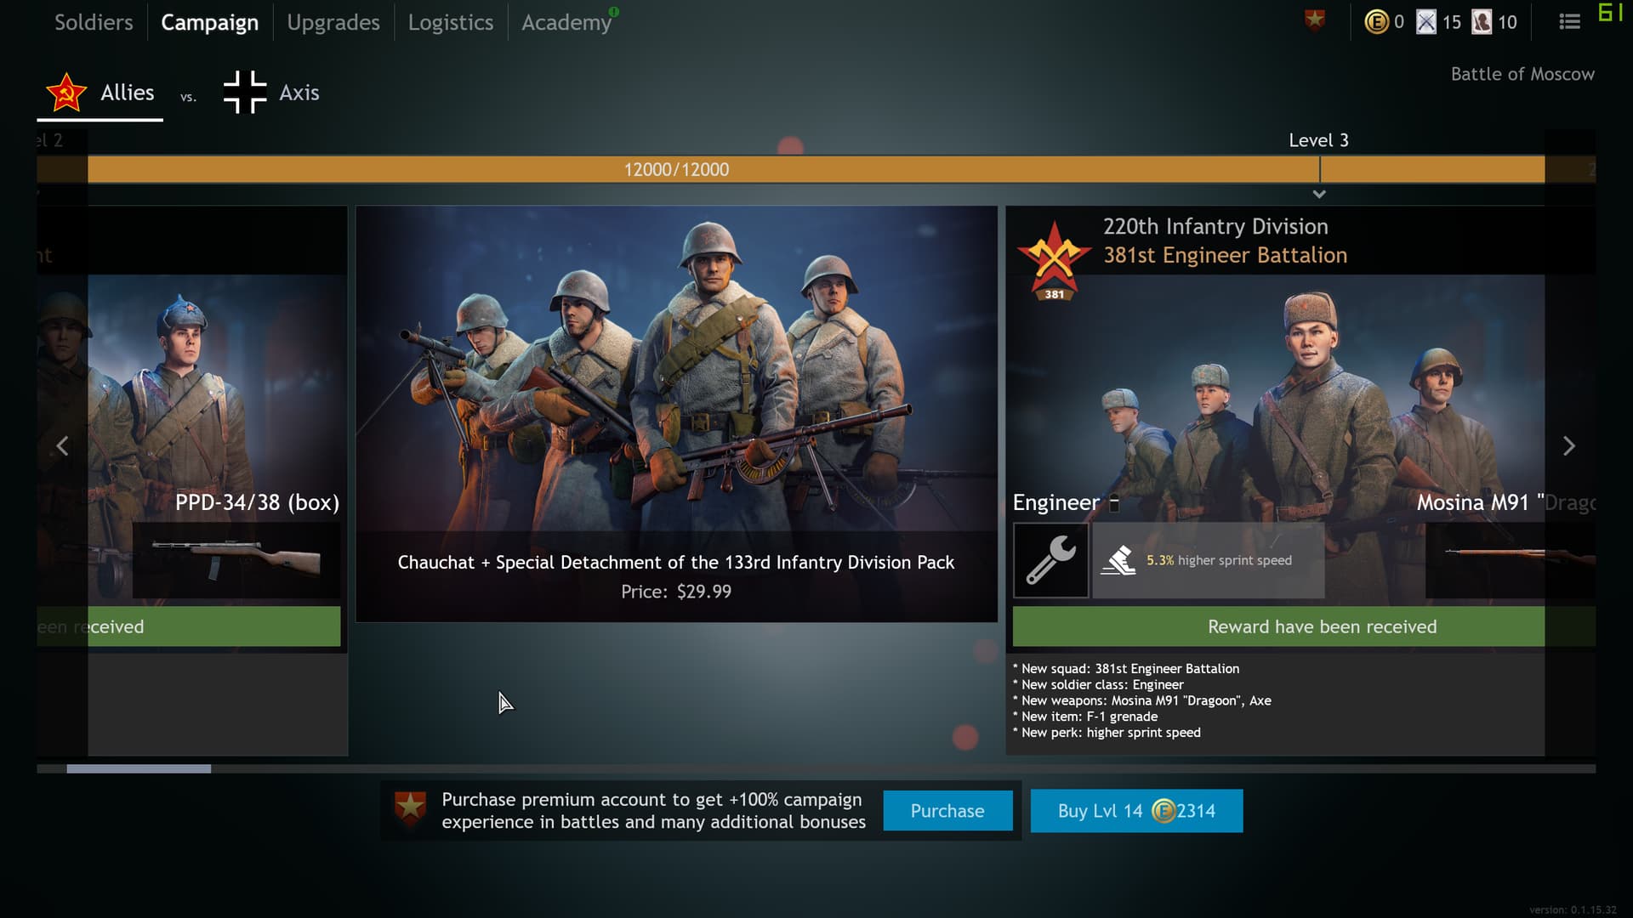Click the soldier order tickets icon
The height and width of the screenshot is (918, 1633).
tap(1482, 22)
